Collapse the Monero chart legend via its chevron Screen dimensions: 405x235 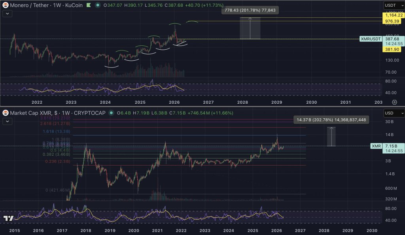point(6,13)
